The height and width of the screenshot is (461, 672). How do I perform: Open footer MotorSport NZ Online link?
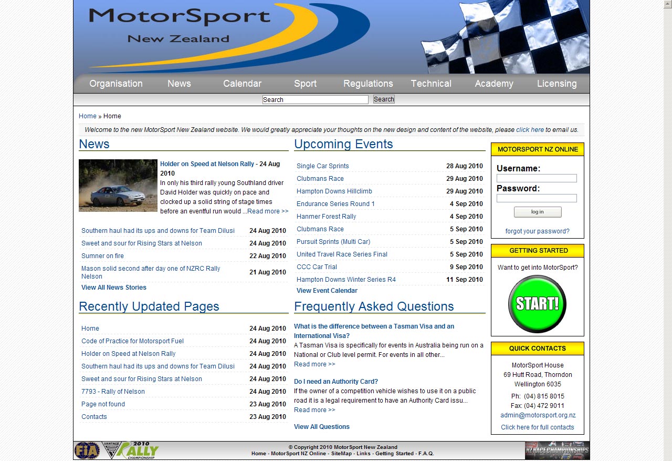click(298, 454)
